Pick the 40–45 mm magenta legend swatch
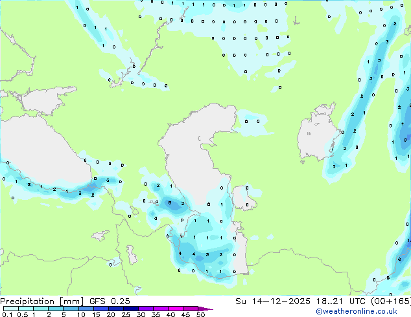The image size is (411, 317). tap(176, 309)
